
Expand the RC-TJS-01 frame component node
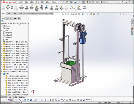(x=2, y=42)
